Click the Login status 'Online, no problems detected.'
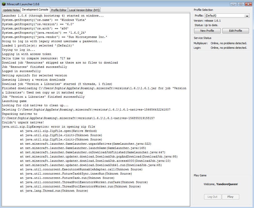This screenshot has height=208, width=254. pos(229,48)
